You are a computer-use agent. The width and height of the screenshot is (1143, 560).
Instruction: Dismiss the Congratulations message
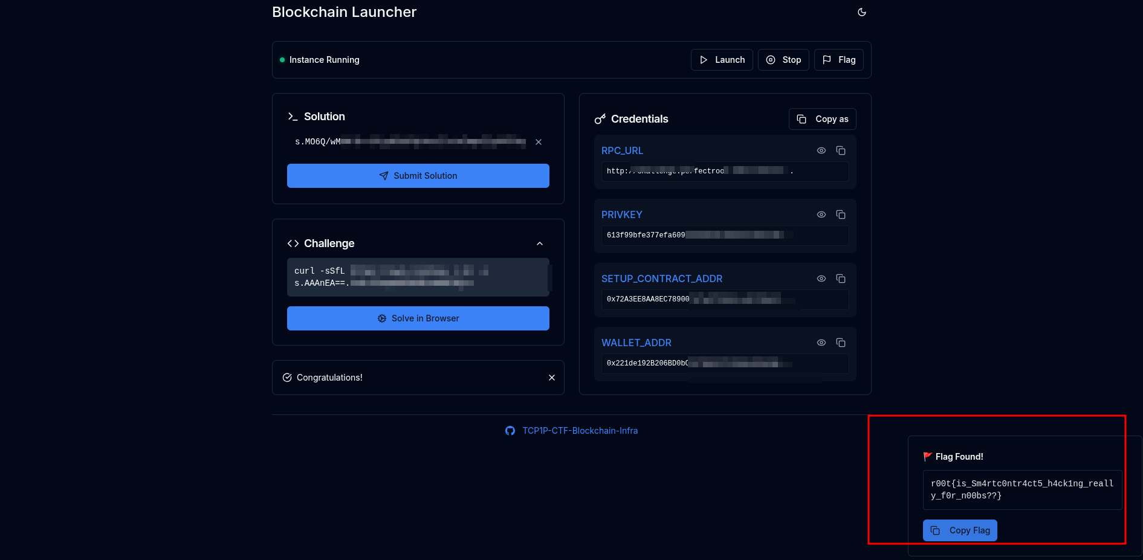click(x=552, y=378)
